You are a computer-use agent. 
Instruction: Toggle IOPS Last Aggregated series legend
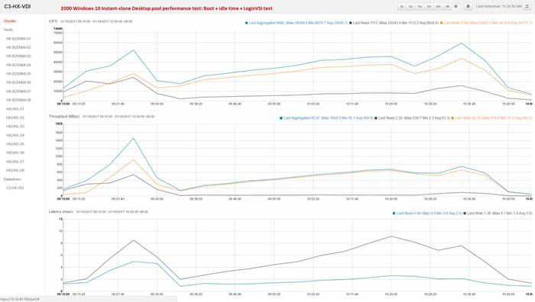[x=297, y=23]
